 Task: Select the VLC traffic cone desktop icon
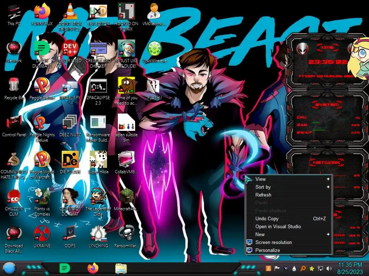[70, 12]
